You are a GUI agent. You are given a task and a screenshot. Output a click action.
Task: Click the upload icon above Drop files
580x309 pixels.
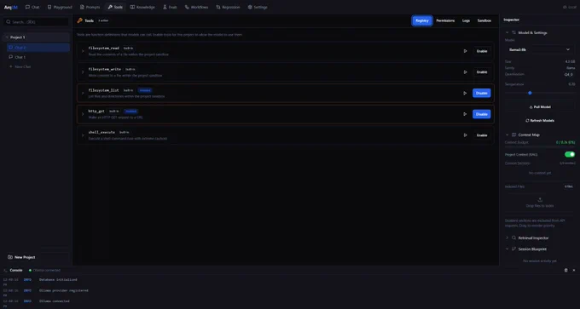(540, 200)
